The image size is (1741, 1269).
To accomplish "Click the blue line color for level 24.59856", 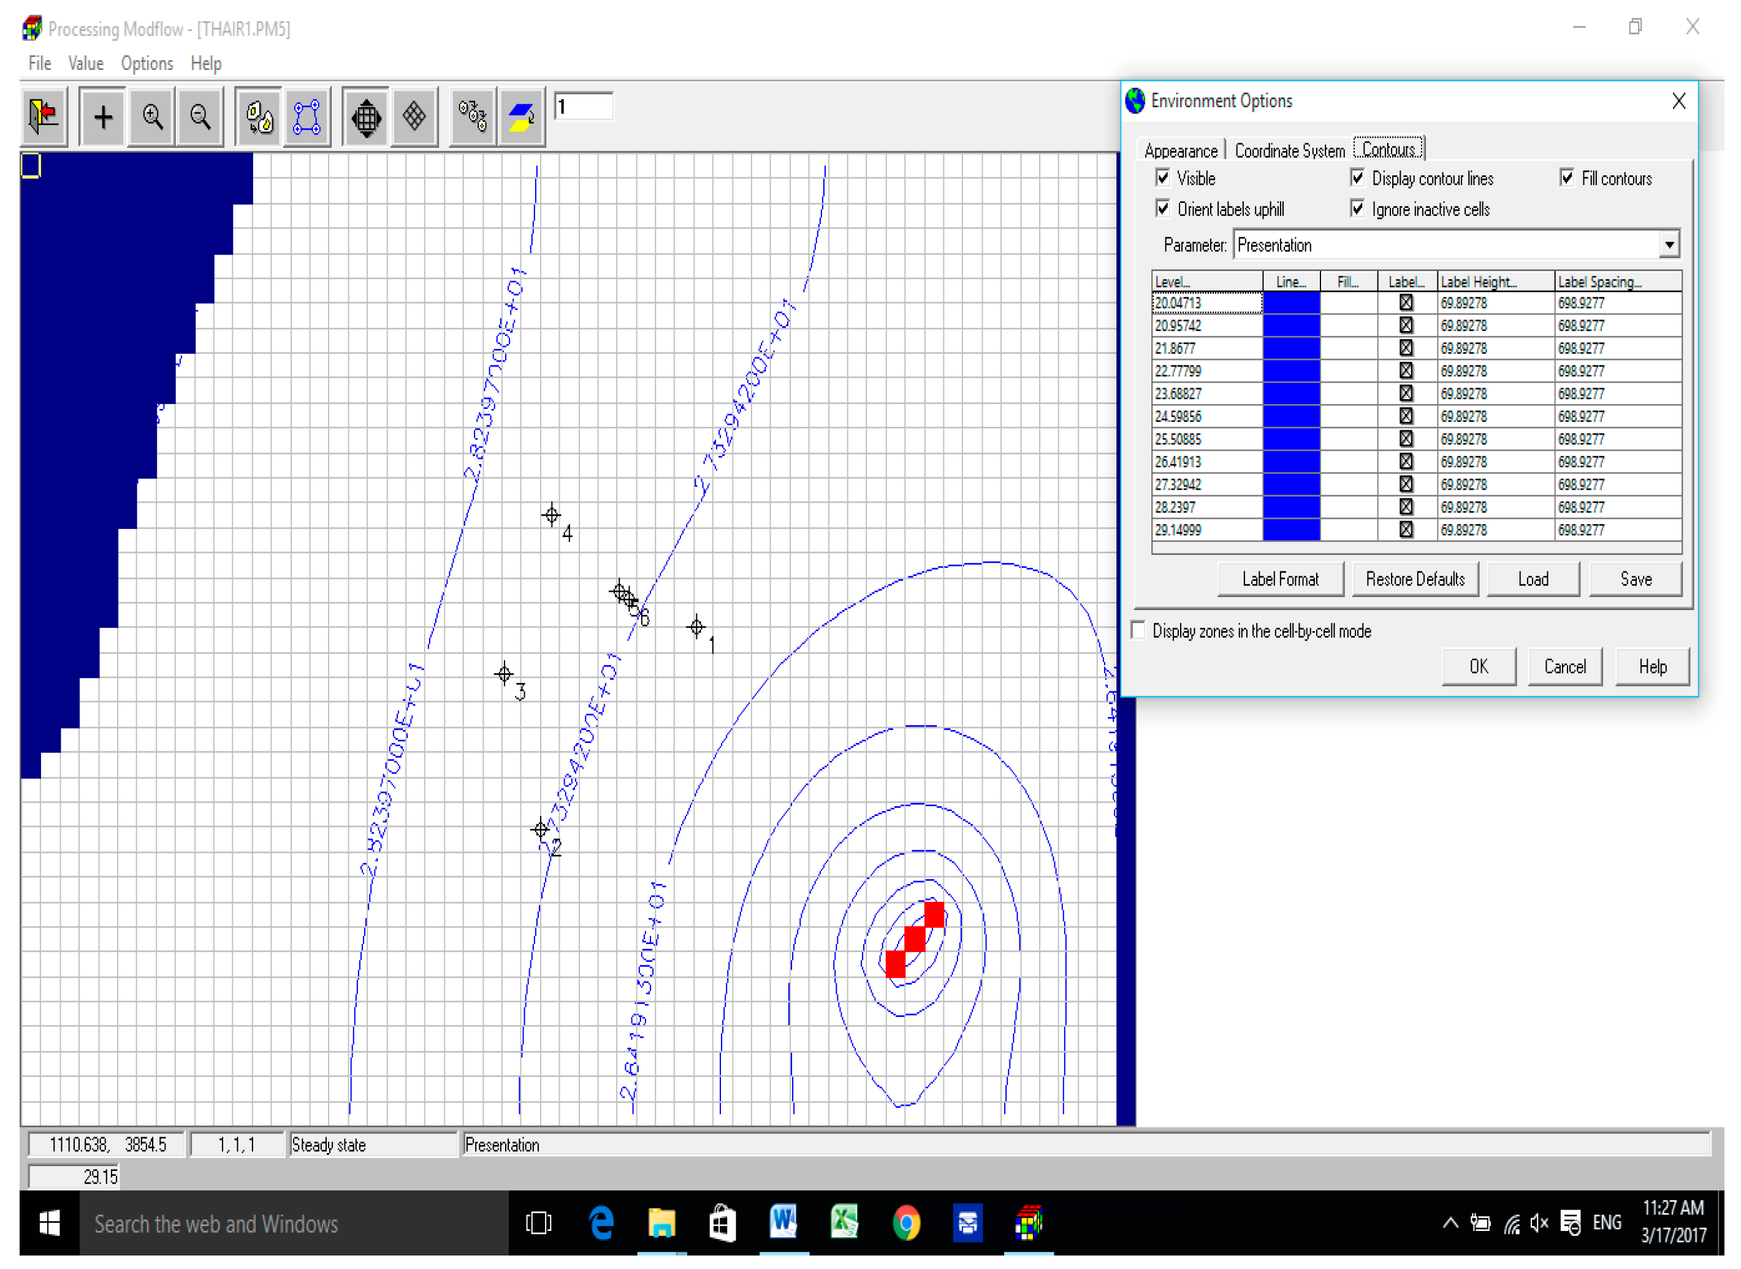I will (x=1291, y=416).
